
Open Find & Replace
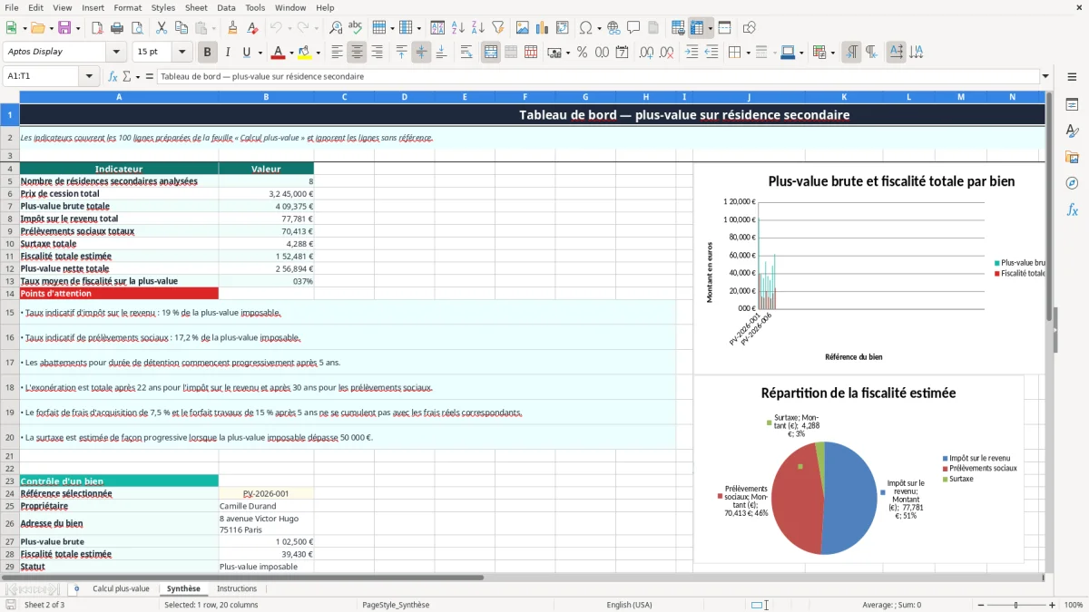336,28
